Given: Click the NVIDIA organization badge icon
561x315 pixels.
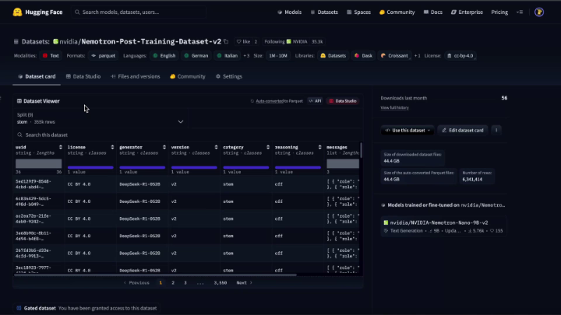Looking at the screenshot, I should [289, 42].
